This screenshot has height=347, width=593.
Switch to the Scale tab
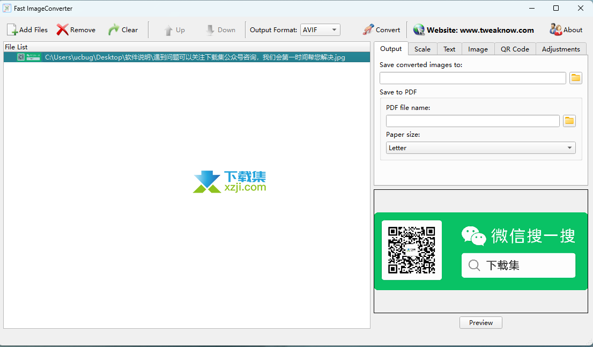[422, 49]
